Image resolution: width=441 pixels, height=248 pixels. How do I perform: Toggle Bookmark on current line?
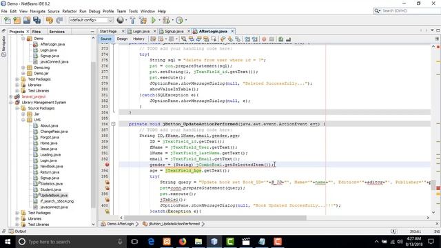(x=238, y=39)
